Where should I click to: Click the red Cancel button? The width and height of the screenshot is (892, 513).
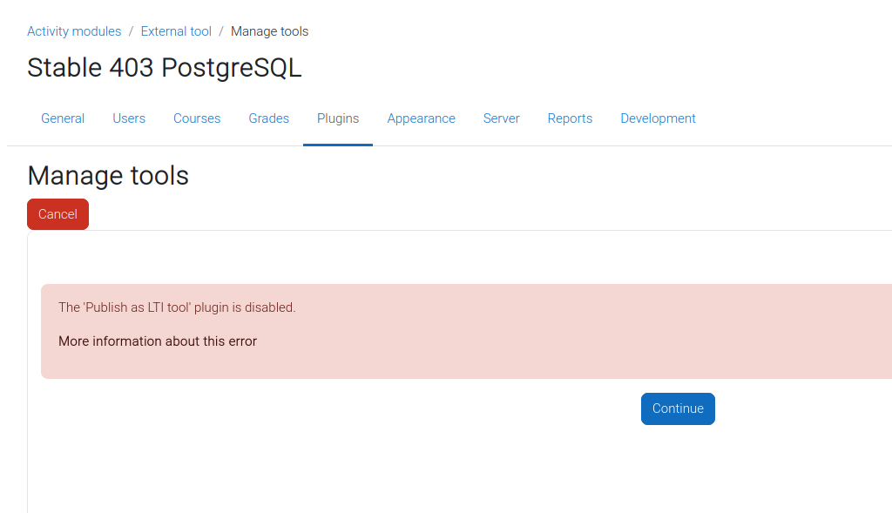(58, 214)
